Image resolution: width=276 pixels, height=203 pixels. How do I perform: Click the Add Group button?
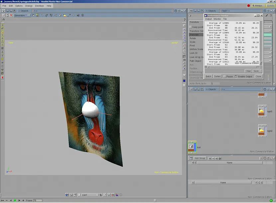200,158
